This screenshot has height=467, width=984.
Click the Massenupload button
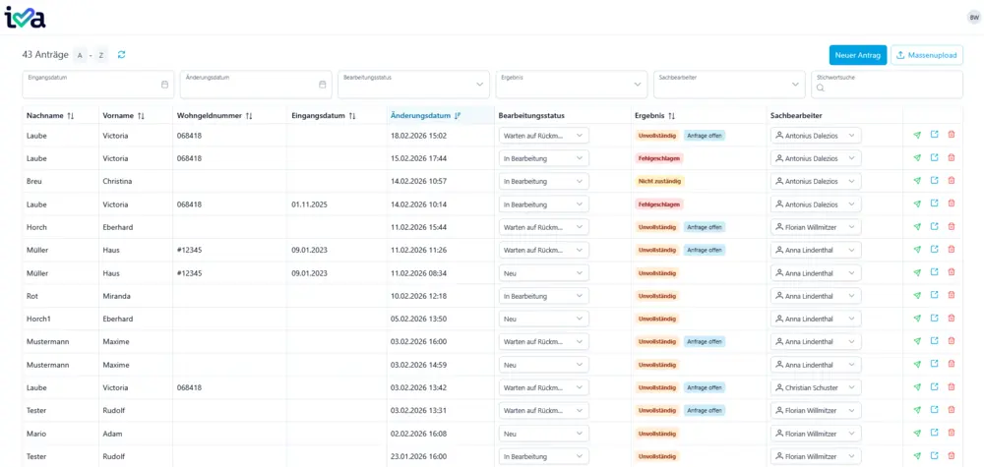[927, 55]
